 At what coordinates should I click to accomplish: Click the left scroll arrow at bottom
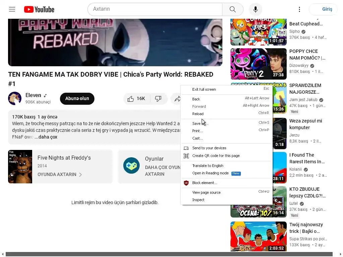[x=3, y=254]
